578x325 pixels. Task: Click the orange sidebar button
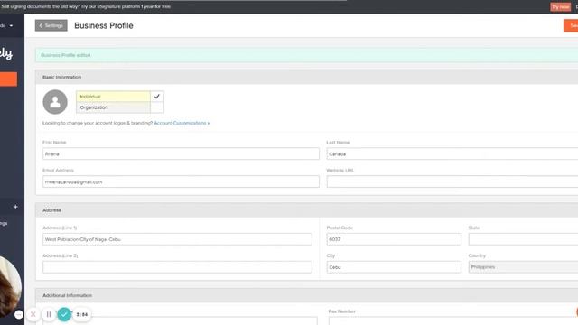[8, 79]
